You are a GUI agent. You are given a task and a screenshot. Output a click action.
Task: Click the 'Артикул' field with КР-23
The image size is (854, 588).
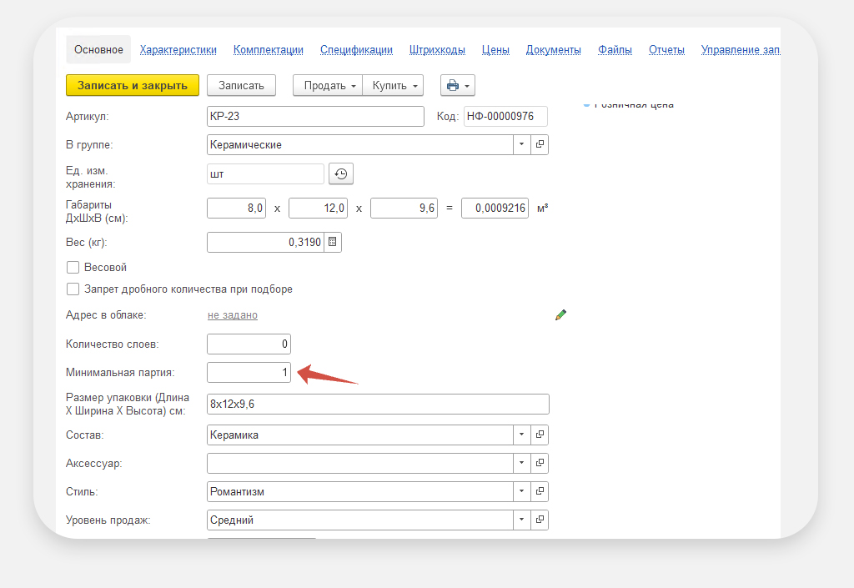click(315, 116)
